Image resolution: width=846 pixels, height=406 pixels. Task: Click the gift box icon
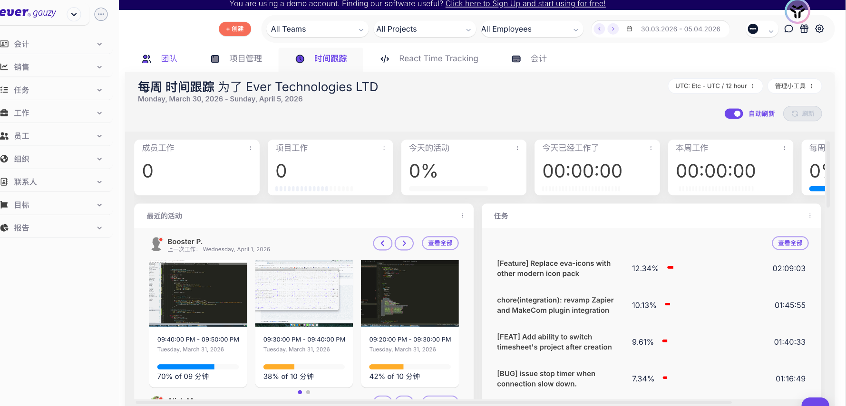[804, 29]
